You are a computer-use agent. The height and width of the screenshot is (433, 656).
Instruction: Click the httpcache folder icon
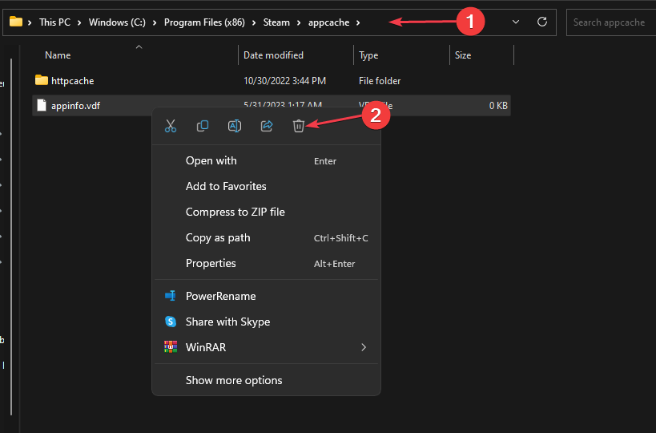(x=42, y=80)
